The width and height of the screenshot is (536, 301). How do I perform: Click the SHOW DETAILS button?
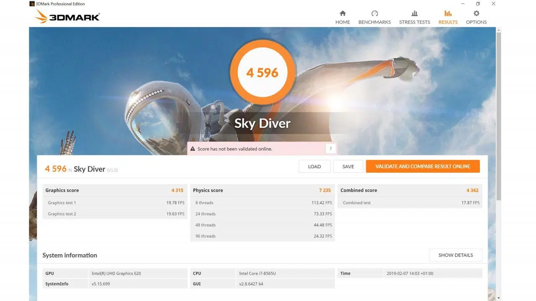pyautogui.click(x=456, y=255)
